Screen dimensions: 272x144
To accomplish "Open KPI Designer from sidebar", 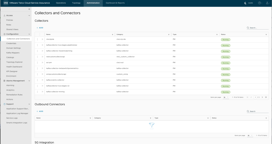I will 12,71.
